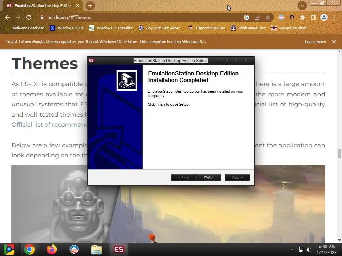Click the scrollbar down arrow
This screenshot has width=342, height=256.
[339, 240]
